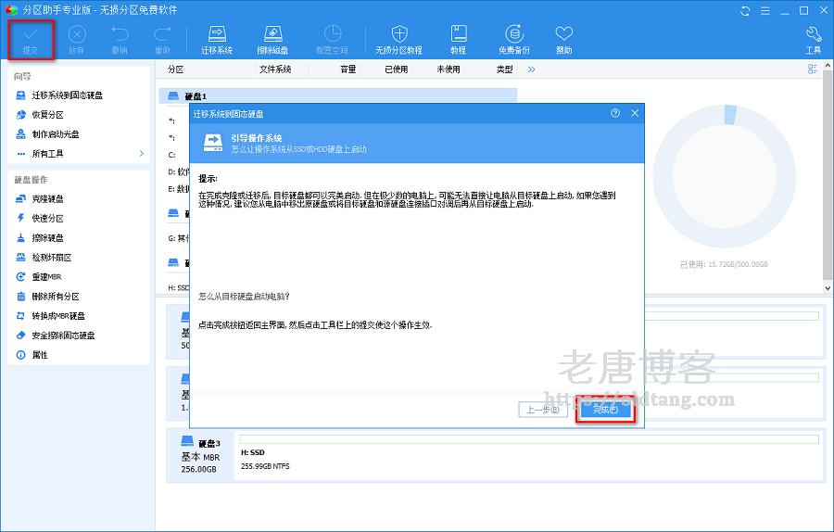
Task: Click the 上一步 back button
Action: (x=543, y=410)
